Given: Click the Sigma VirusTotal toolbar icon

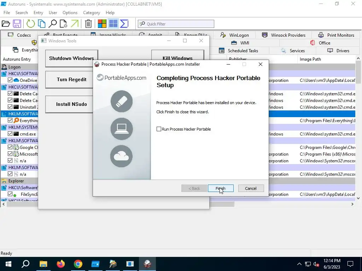Looking at the screenshot, I should pyautogui.click(x=124, y=24).
